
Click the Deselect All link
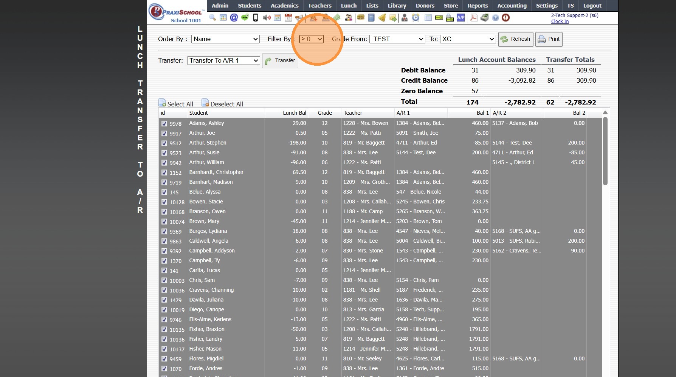pos(227,104)
